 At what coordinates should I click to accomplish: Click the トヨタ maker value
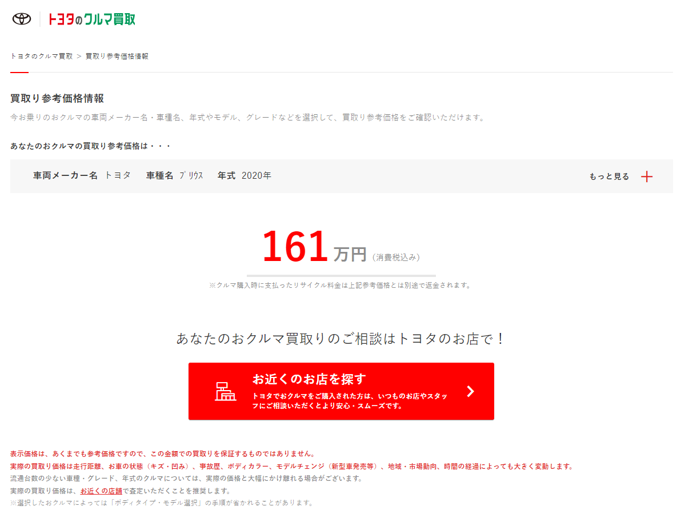point(118,175)
